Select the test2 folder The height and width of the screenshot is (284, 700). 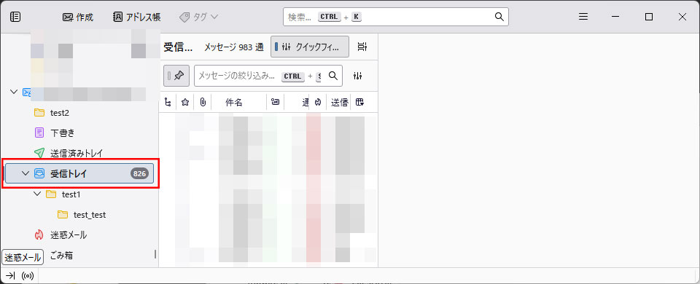[x=60, y=114]
